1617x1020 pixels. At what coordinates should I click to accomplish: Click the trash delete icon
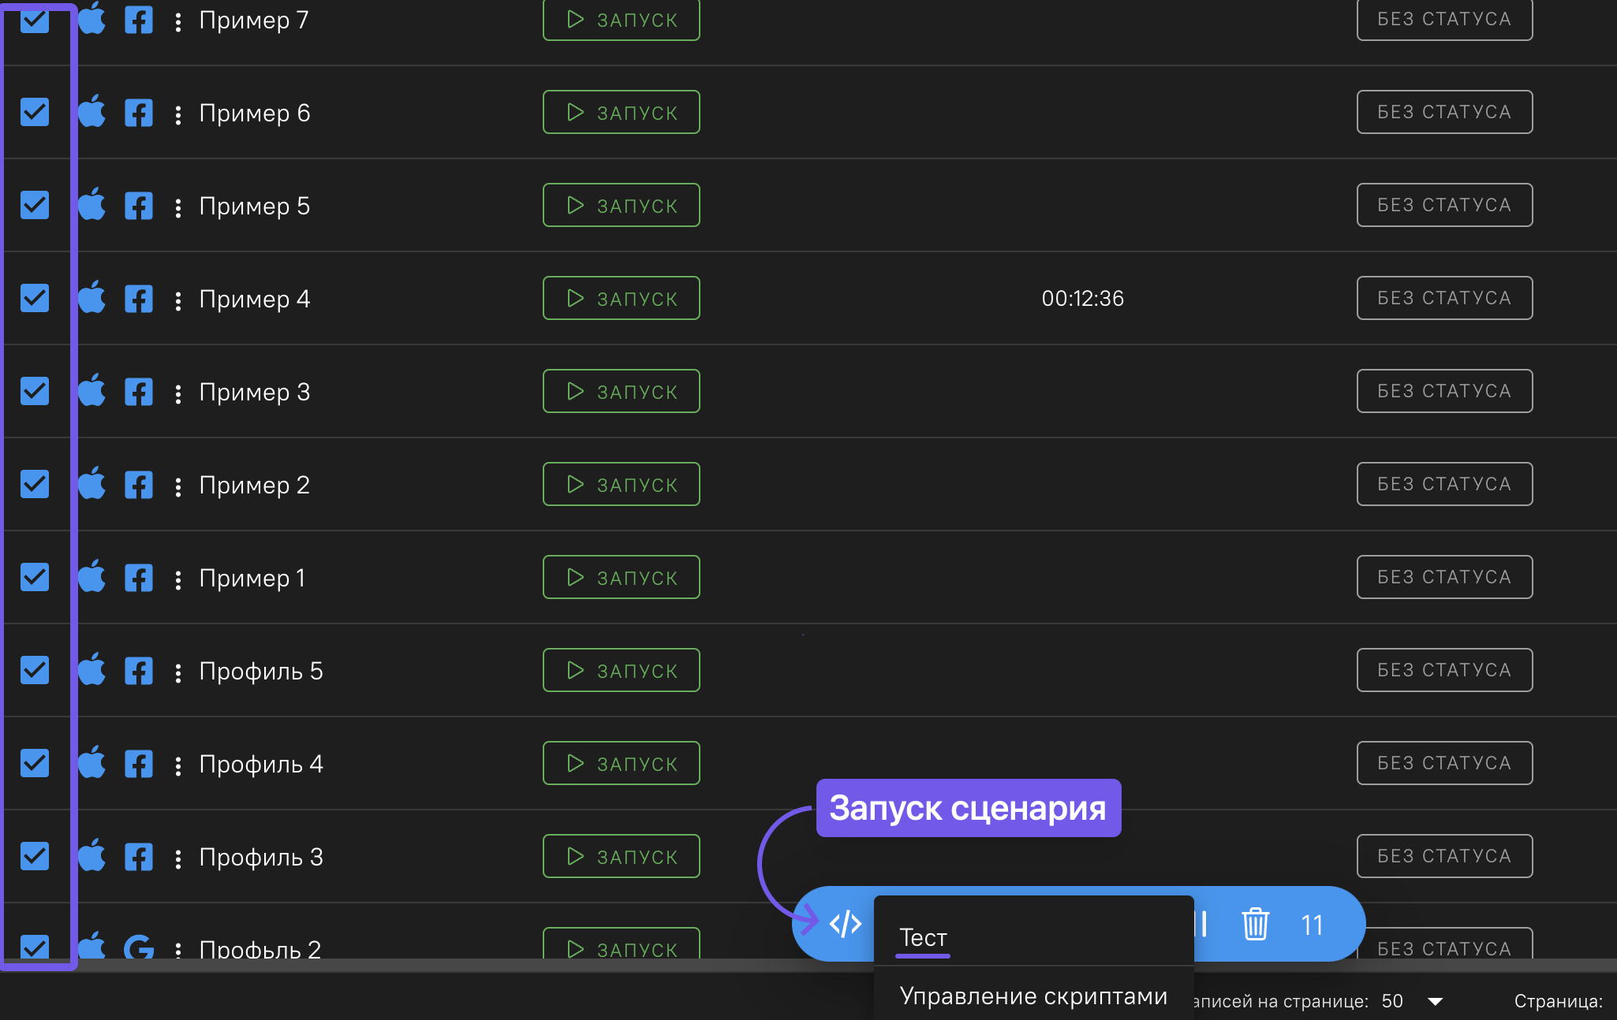(x=1255, y=924)
